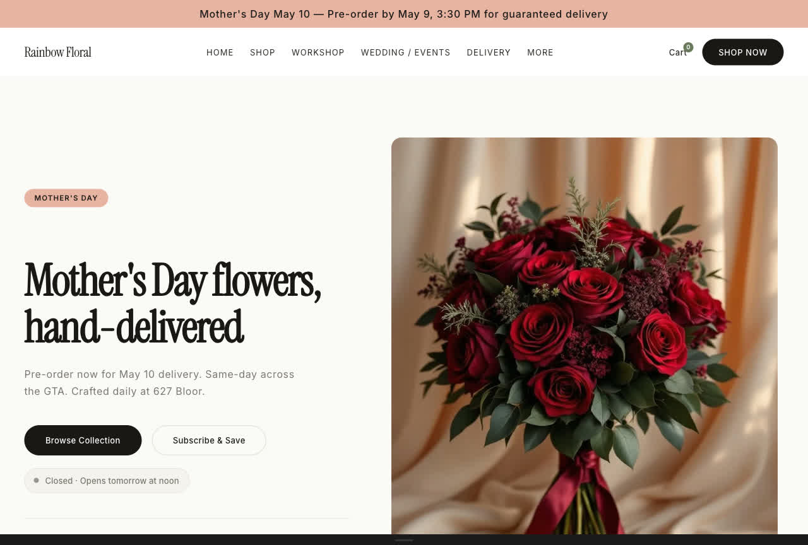Click the Mother's Day pre-order announcement banner
The width and height of the screenshot is (808, 545).
404,14
